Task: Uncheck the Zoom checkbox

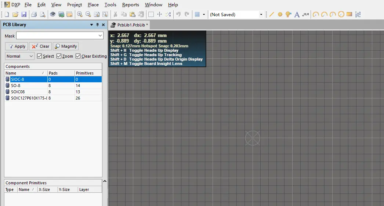Action: coord(59,56)
